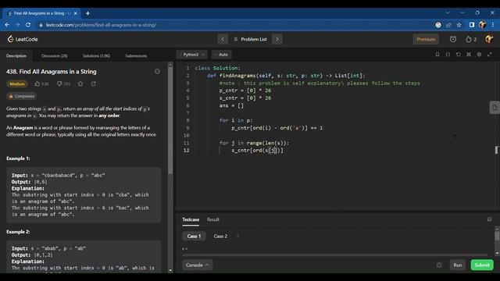
Task: Switch to the Discussion tab
Action: coord(55,55)
